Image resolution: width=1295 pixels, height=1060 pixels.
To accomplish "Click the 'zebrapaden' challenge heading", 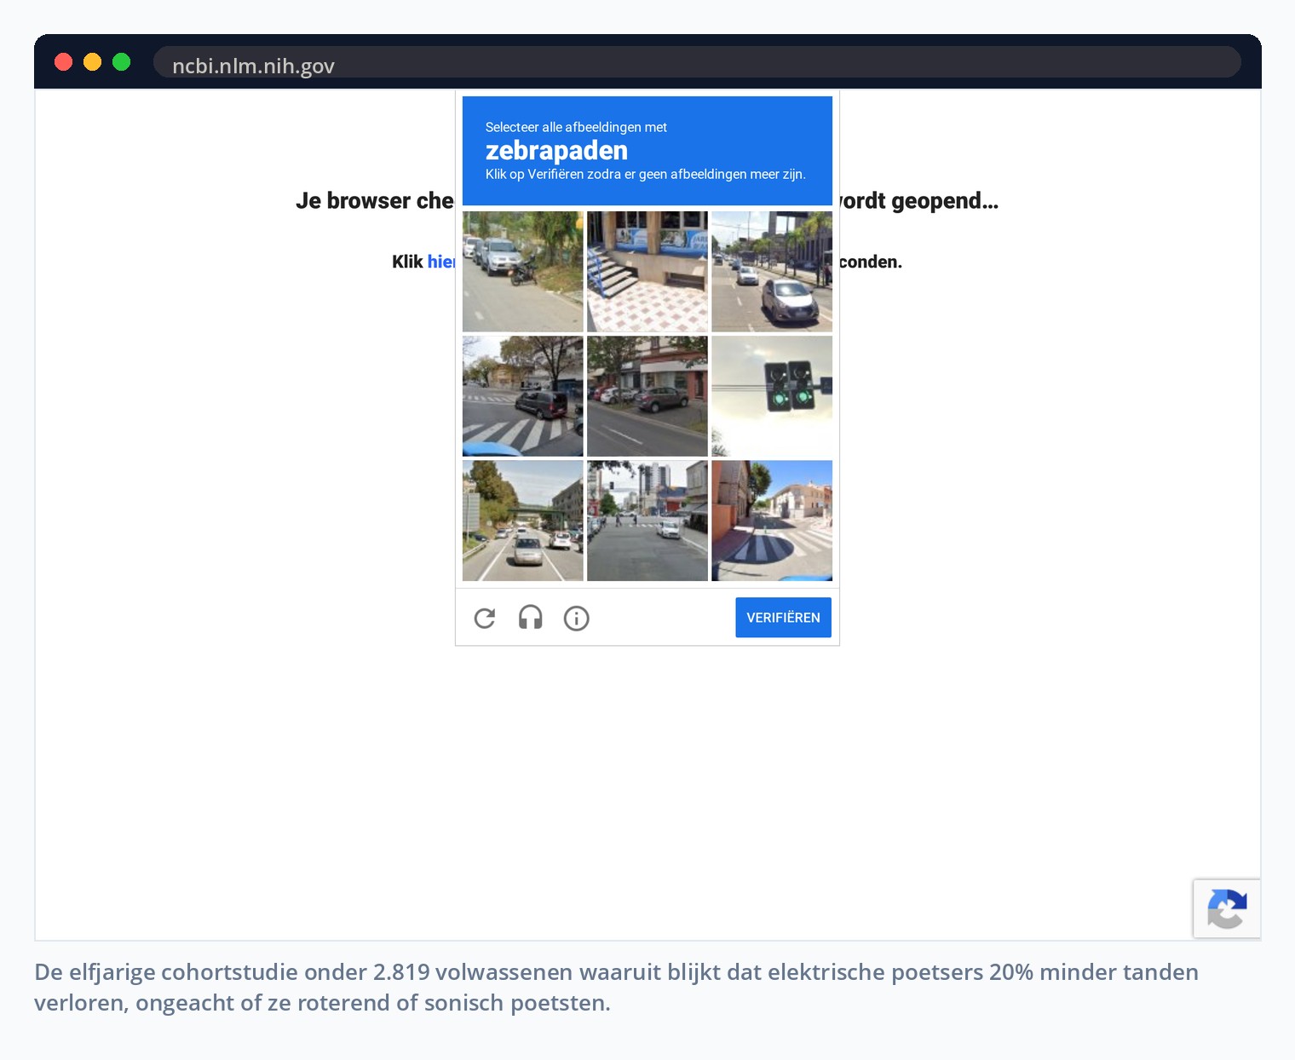I will click(x=556, y=151).
